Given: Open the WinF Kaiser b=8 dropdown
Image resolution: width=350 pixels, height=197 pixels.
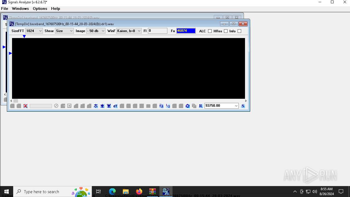Looking at the screenshot, I should coord(129,31).
